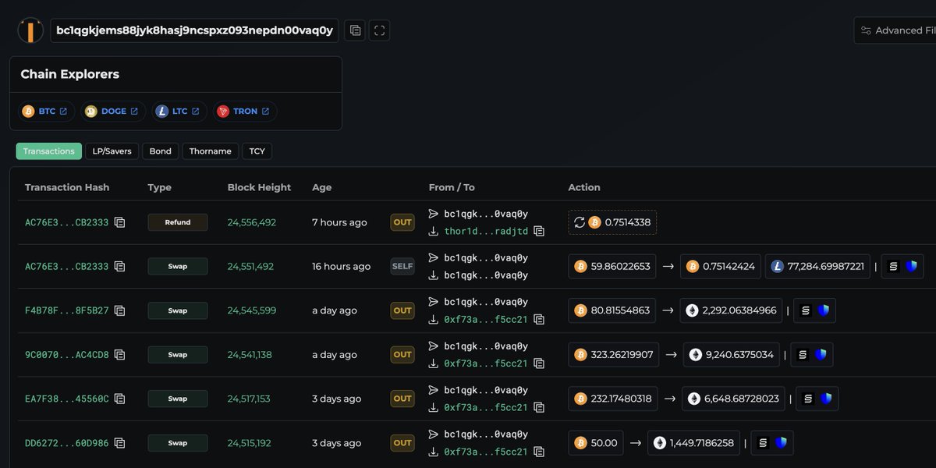Switch to the LP/Savers tab
936x468 pixels.
pos(112,151)
